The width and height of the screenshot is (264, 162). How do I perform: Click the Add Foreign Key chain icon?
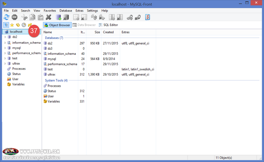point(130,17)
